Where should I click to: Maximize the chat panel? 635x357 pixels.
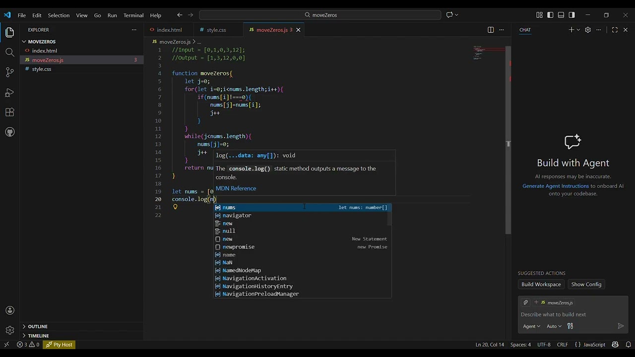[615, 30]
